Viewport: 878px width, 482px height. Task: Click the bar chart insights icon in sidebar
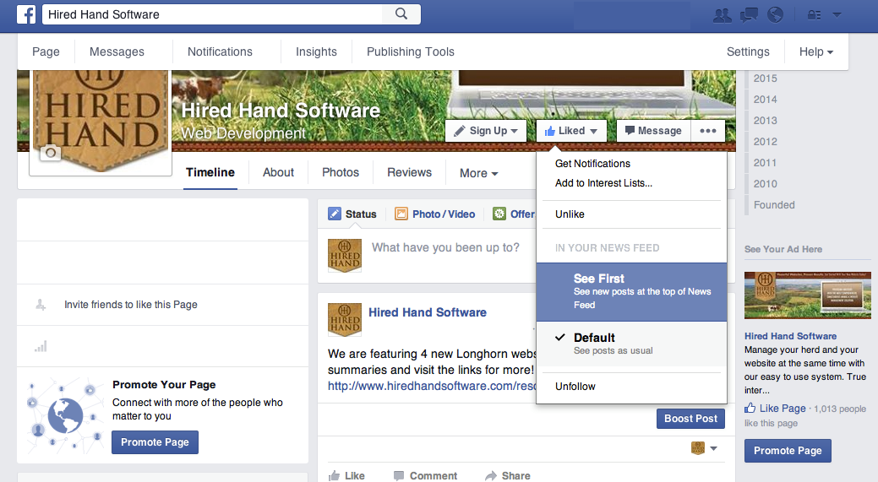[41, 347]
